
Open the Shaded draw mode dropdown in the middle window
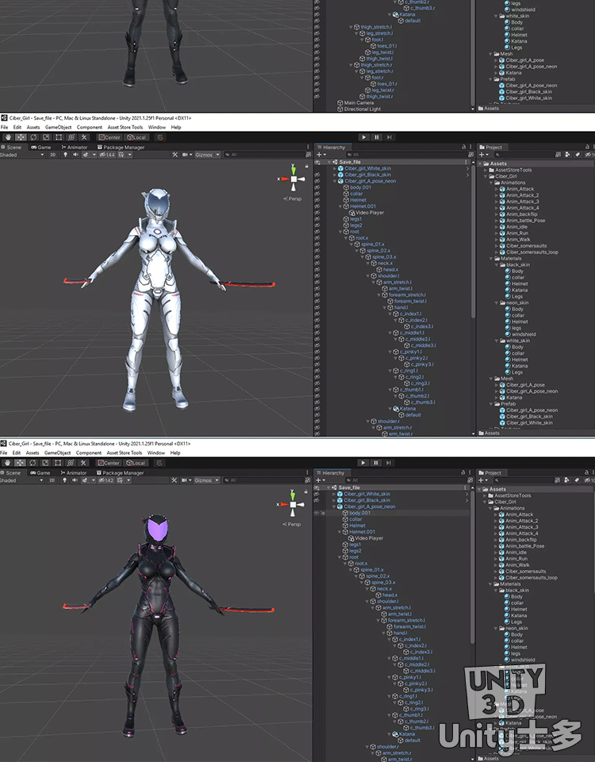[22, 155]
